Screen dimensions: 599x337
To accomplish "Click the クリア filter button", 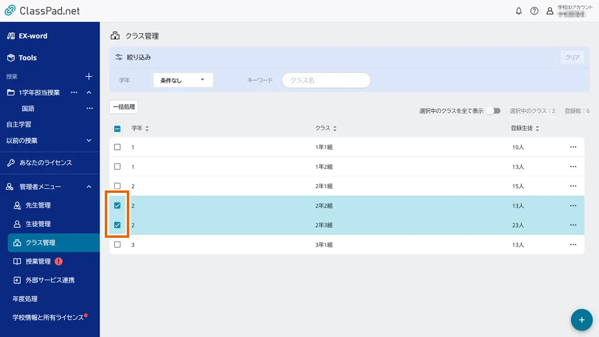I will (572, 58).
